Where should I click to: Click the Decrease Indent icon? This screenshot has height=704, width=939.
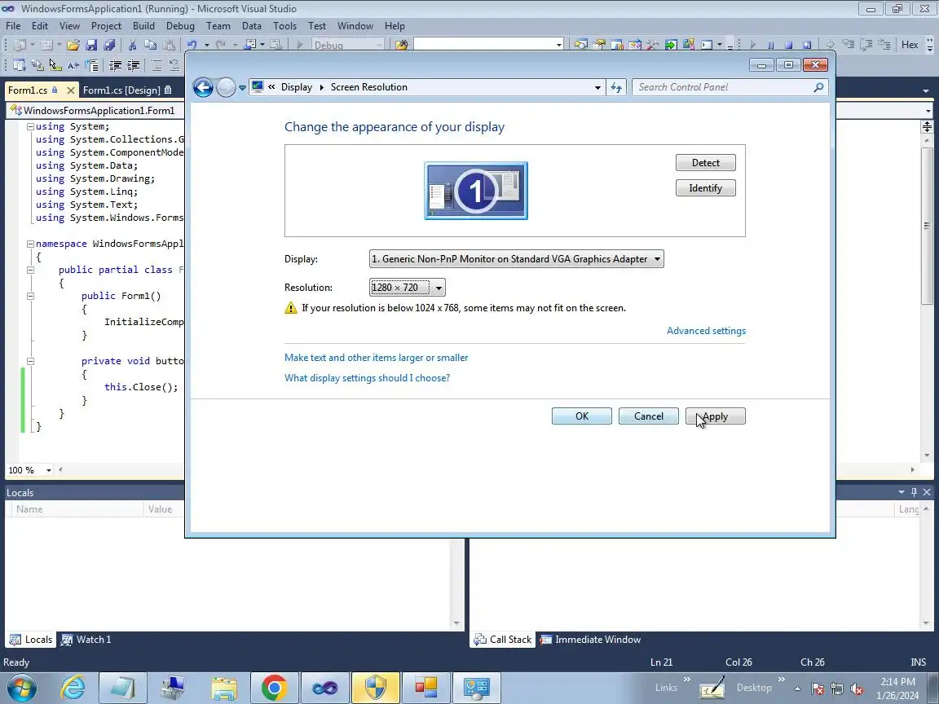click(x=115, y=65)
